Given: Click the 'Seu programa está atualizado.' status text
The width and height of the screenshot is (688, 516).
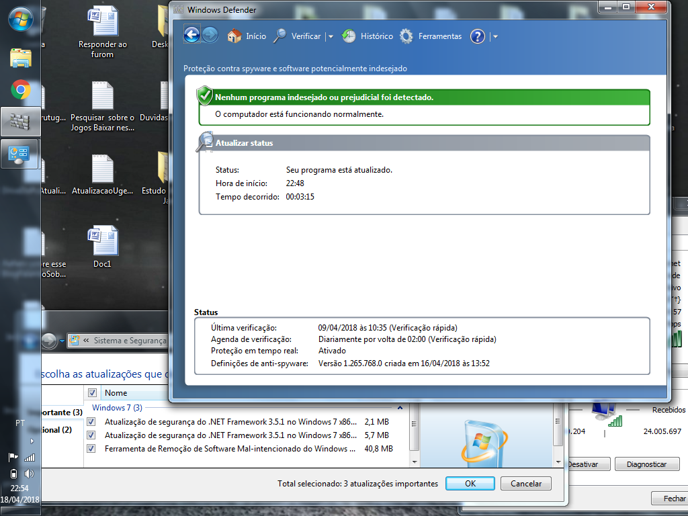Looking at the screenshot, I should [339, 170].
